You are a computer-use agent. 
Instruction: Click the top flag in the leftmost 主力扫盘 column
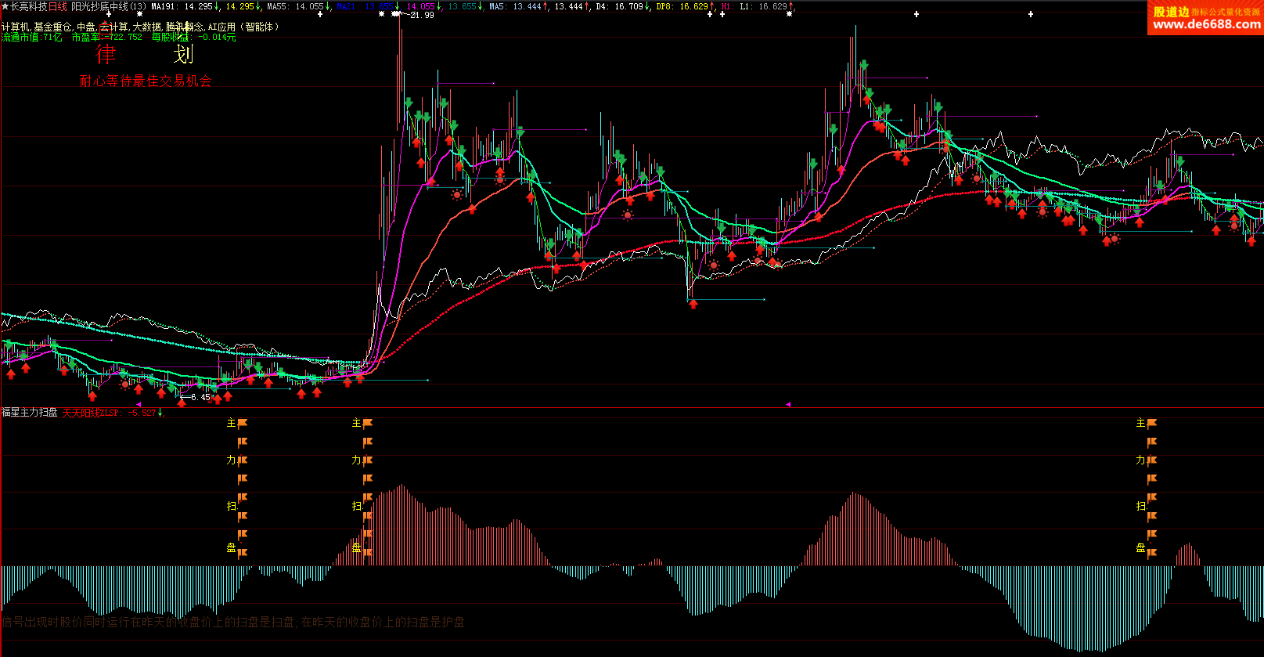pyautogui.click(x=243, y=423)
